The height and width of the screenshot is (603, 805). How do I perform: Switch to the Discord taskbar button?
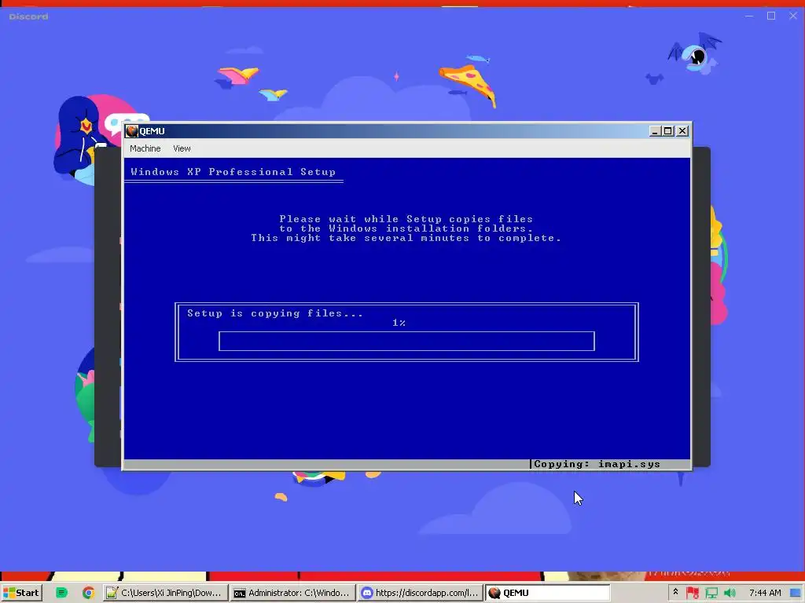[x=420, y=593]
